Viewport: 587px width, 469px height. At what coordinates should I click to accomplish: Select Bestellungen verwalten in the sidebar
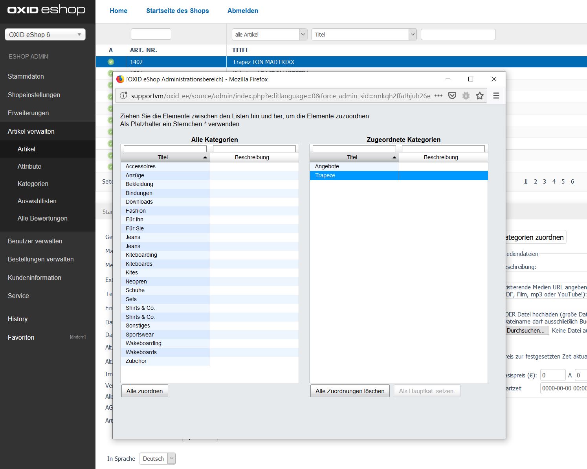coord(41,259)
